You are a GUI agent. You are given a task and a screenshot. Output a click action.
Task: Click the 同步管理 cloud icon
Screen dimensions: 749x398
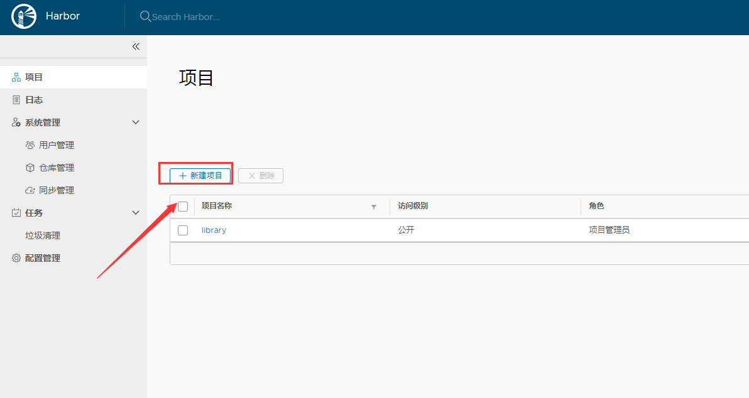[30, 190]
